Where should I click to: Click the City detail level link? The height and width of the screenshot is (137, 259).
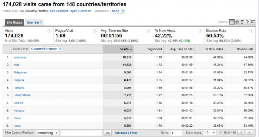click(x=21, y=11)
